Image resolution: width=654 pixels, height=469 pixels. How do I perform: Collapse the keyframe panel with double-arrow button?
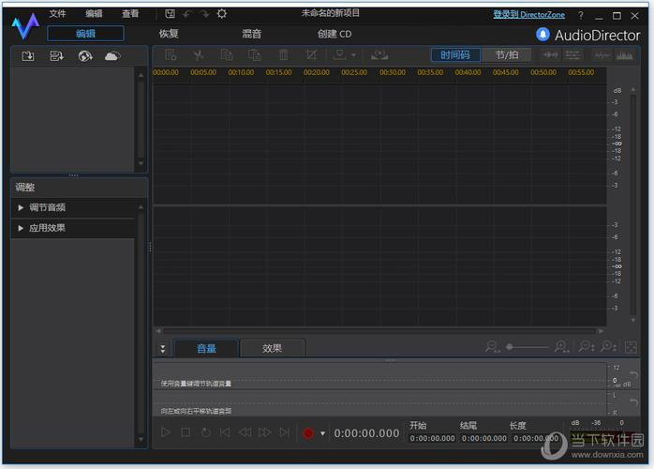point(163,348)
